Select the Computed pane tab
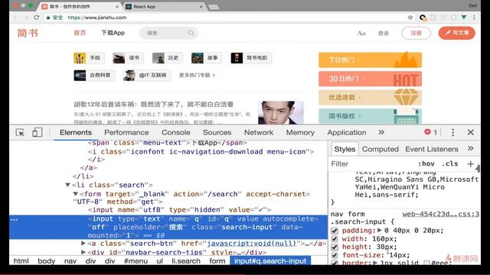This screenshot has width=490, height=275. pos(381,149)
